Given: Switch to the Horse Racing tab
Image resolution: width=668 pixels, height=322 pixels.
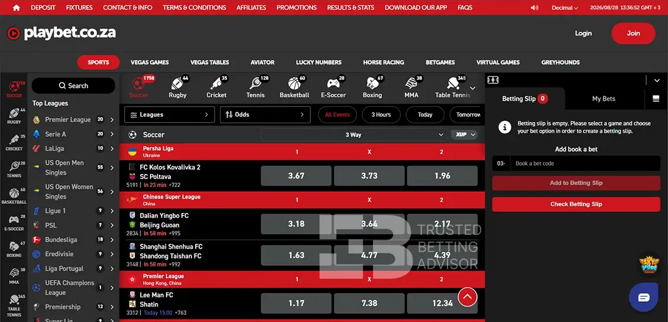Looking at the screenshot, I should 384,62.
